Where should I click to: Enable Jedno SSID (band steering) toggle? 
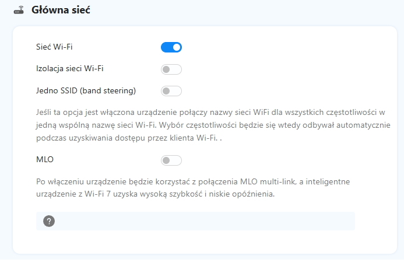click(x=171, y=91)
